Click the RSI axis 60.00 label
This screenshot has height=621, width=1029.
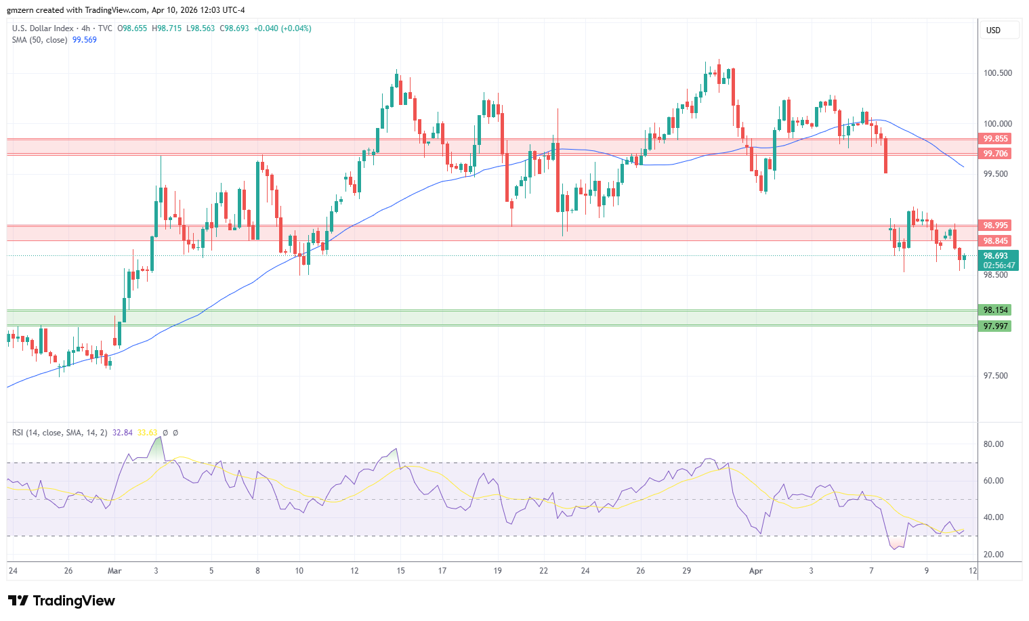994,481
